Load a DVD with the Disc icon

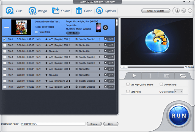click(14, 11)
